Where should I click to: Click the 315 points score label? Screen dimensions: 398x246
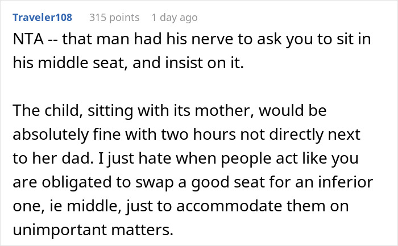[x=114, y=18]
